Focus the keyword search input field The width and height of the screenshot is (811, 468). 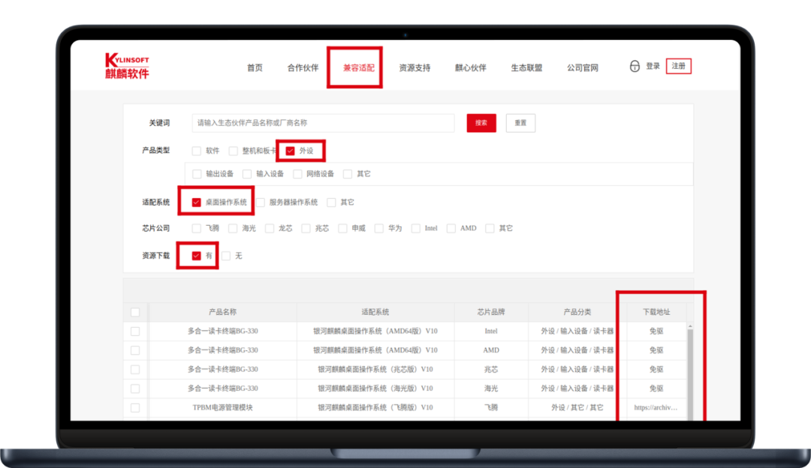point(323,123)
